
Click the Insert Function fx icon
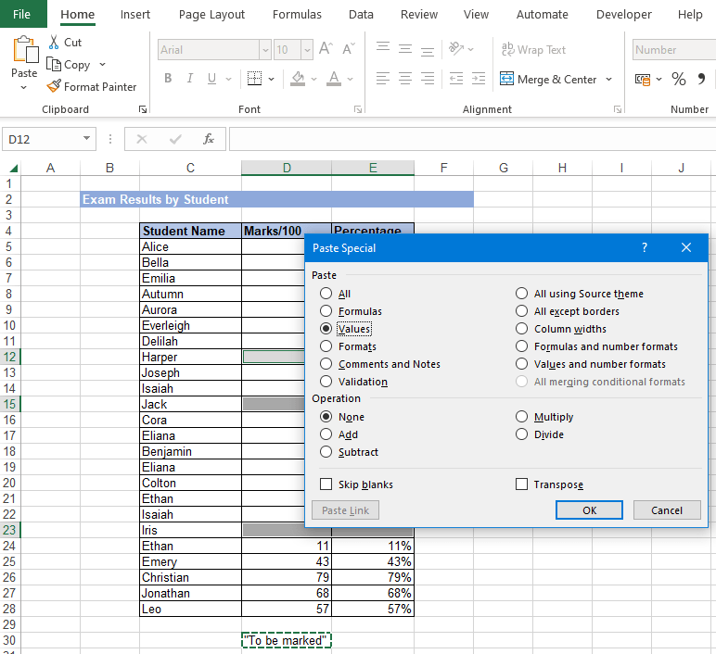pos(209,139)
